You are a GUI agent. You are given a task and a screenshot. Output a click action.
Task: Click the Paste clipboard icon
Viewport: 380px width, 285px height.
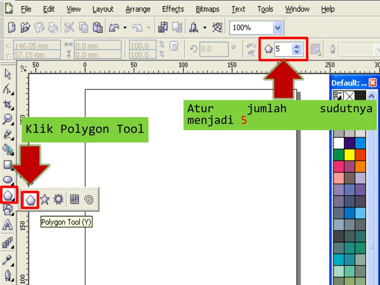[x=98, y=27]
